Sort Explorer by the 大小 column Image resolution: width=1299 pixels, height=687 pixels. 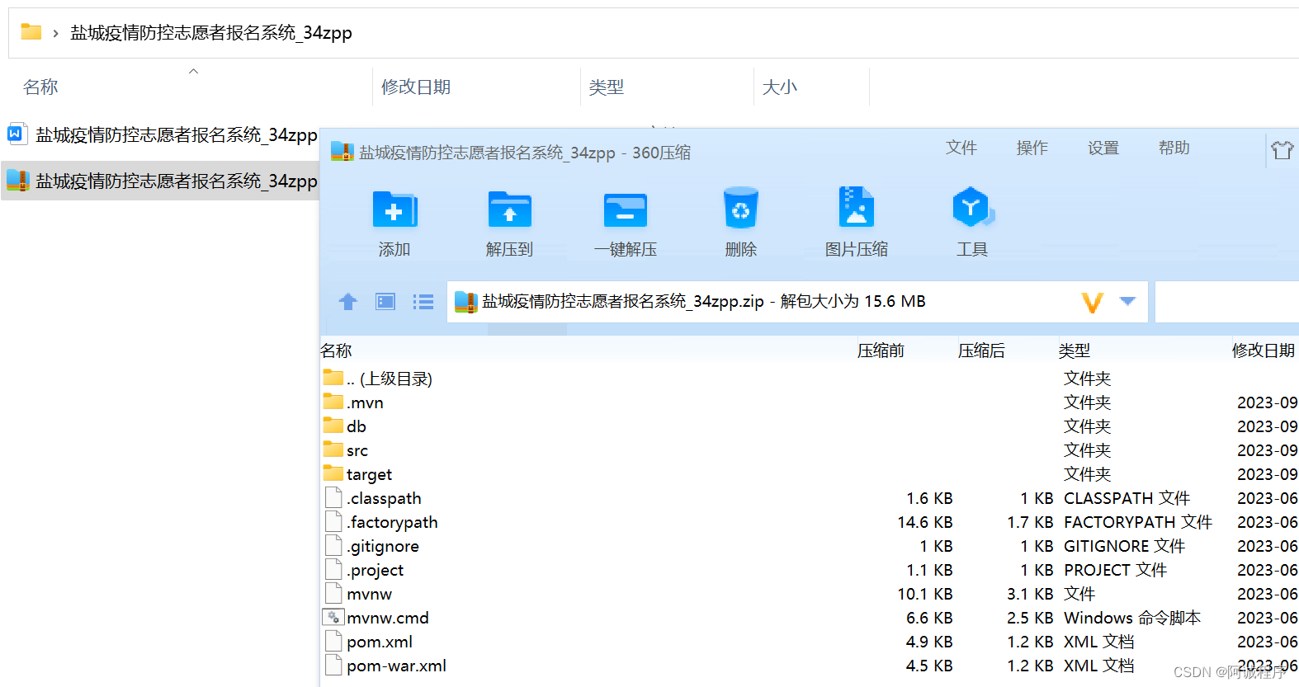point(780,87)
